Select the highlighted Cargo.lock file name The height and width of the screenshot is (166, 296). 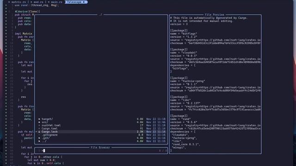tap(49, 132)
